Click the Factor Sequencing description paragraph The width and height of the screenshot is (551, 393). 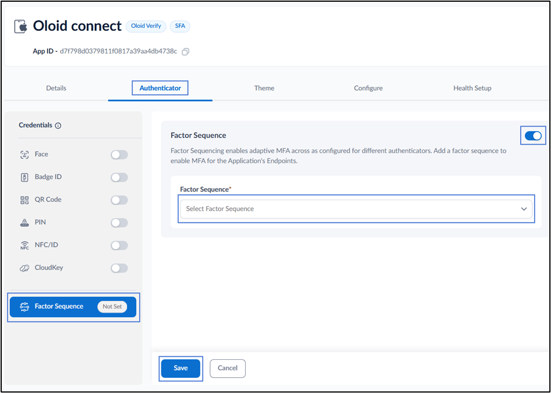point(338,157)
